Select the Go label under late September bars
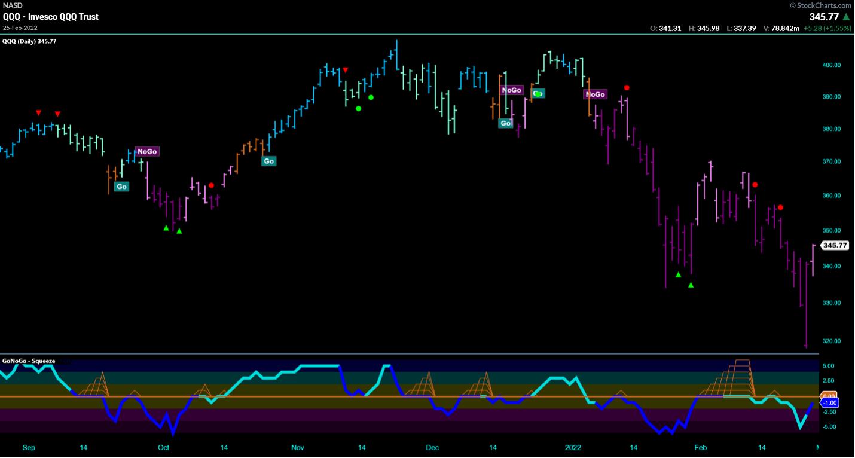 [122, 187]
